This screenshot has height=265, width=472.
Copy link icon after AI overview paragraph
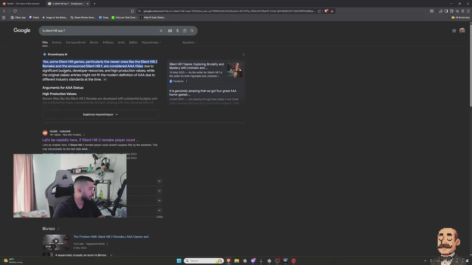point(105,79)
